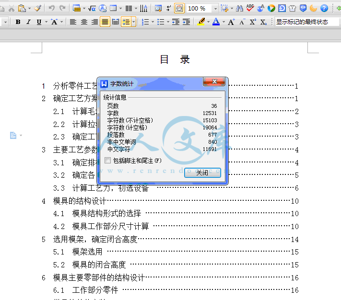The height and width of the screenshot is (300, 341).
Task: Click the 中文字符 value 11691
Action: (x=210, y=149)
